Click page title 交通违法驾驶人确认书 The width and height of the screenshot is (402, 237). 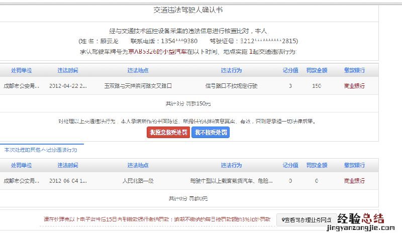click(x=188, y=10)
